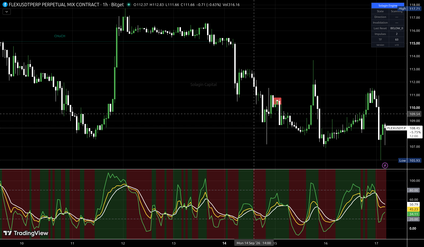The image size is (424, 247).
Task: Click date 17 on the time axis
Action: click(376, 243)
